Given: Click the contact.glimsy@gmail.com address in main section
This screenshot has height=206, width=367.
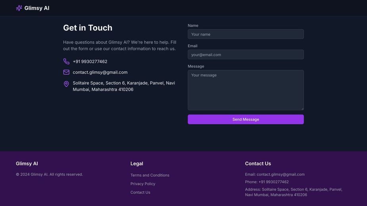Looking at the screenshot, I should pyautogui.click(x=100, y=72).
